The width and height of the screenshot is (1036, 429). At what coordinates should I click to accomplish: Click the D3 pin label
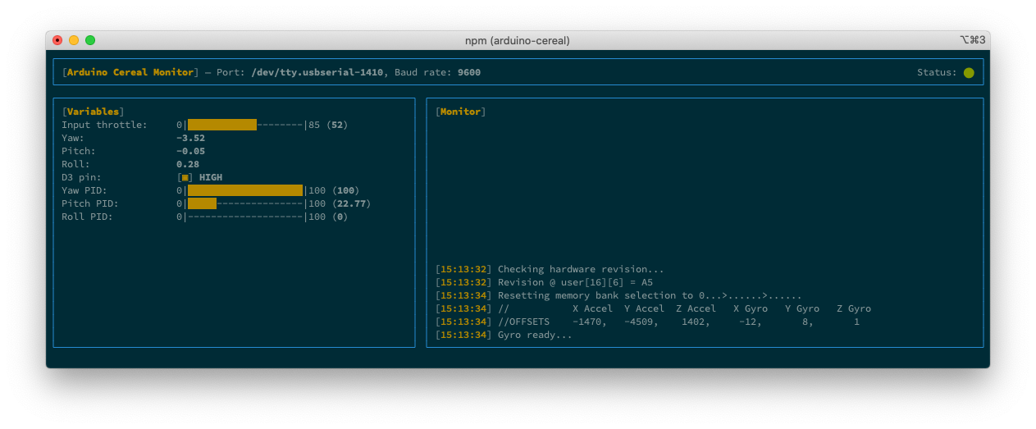[x=81, y=177]
